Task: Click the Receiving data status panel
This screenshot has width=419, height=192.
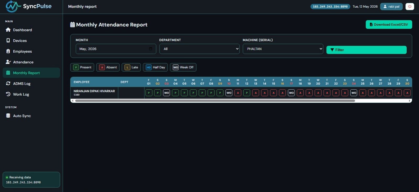Action: point(31,180)
